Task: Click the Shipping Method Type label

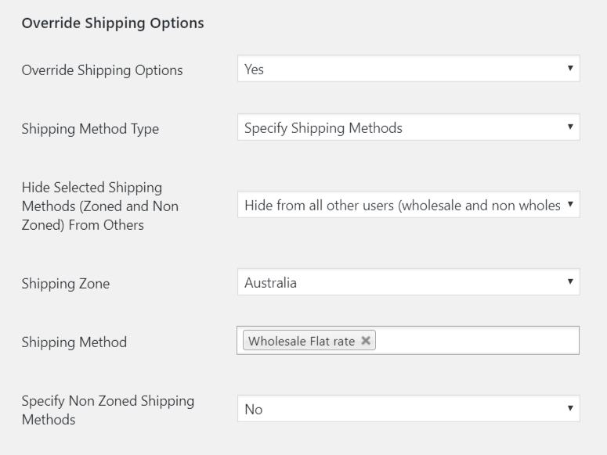Action: click(89, 129)
